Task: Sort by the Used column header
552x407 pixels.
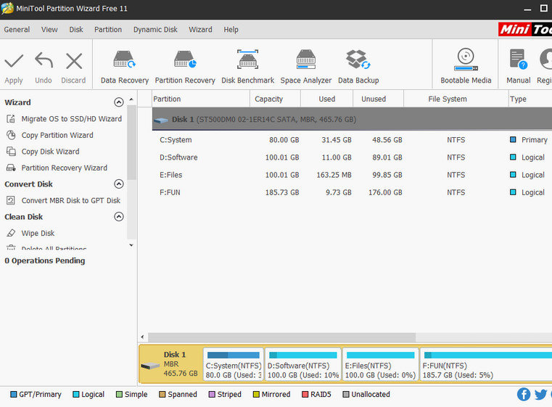Action: [326, 99]
